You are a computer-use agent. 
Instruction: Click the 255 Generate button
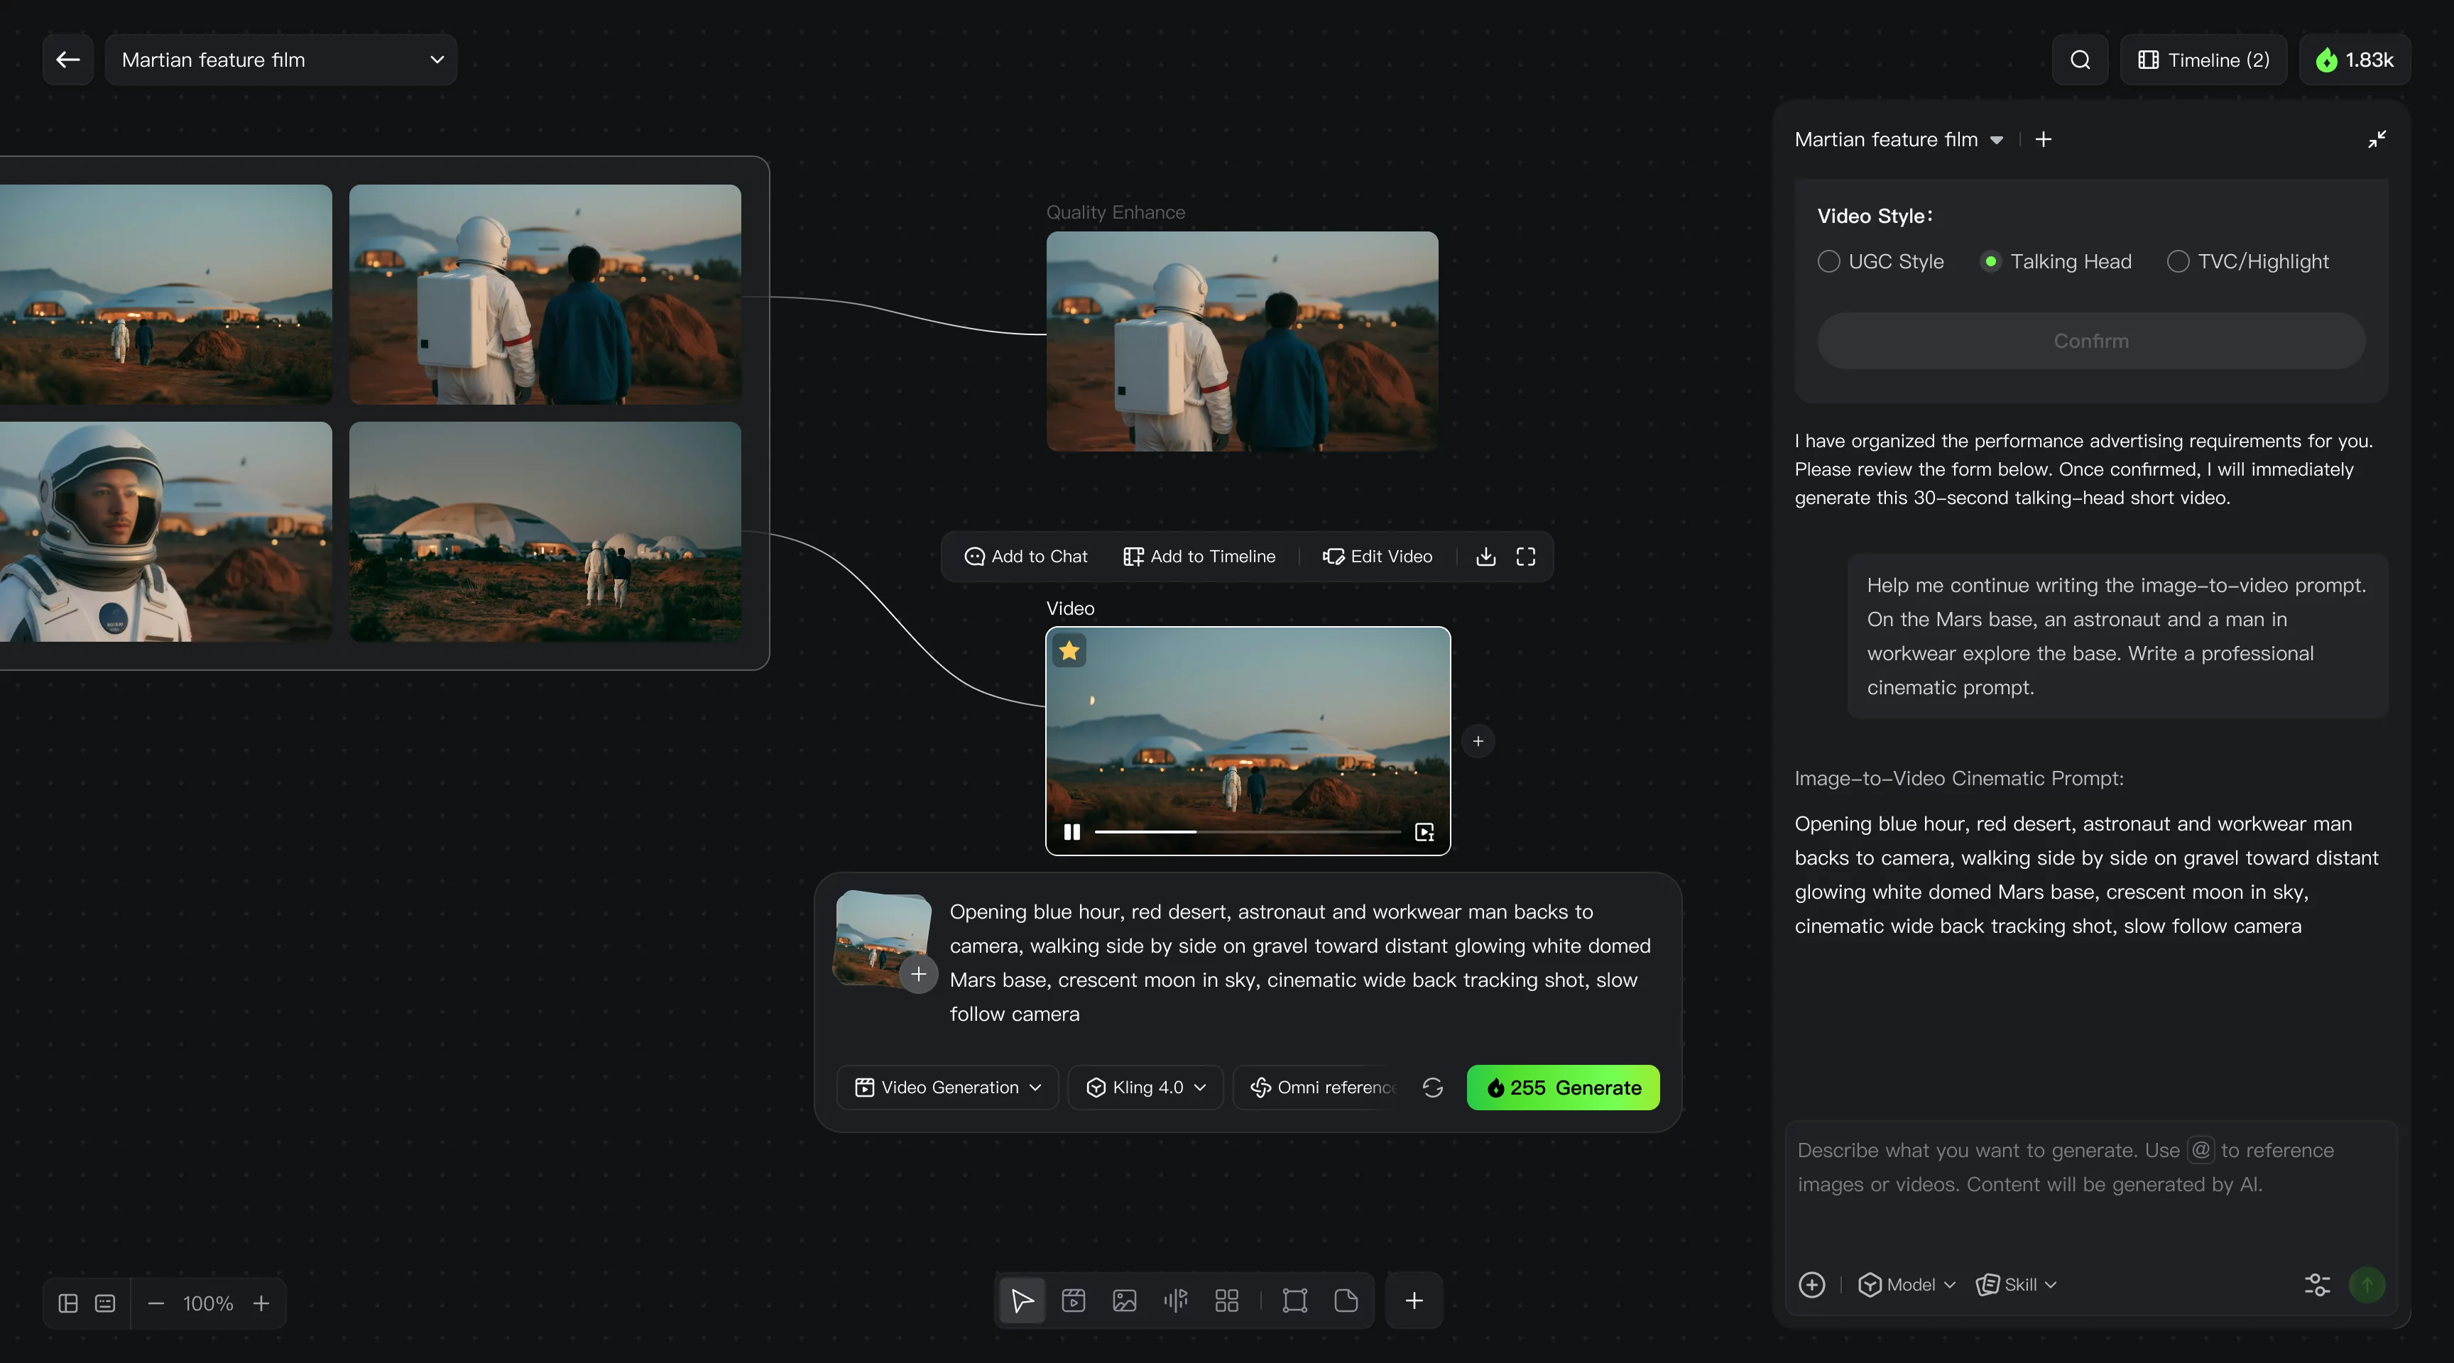(x=1562, y=1087)
